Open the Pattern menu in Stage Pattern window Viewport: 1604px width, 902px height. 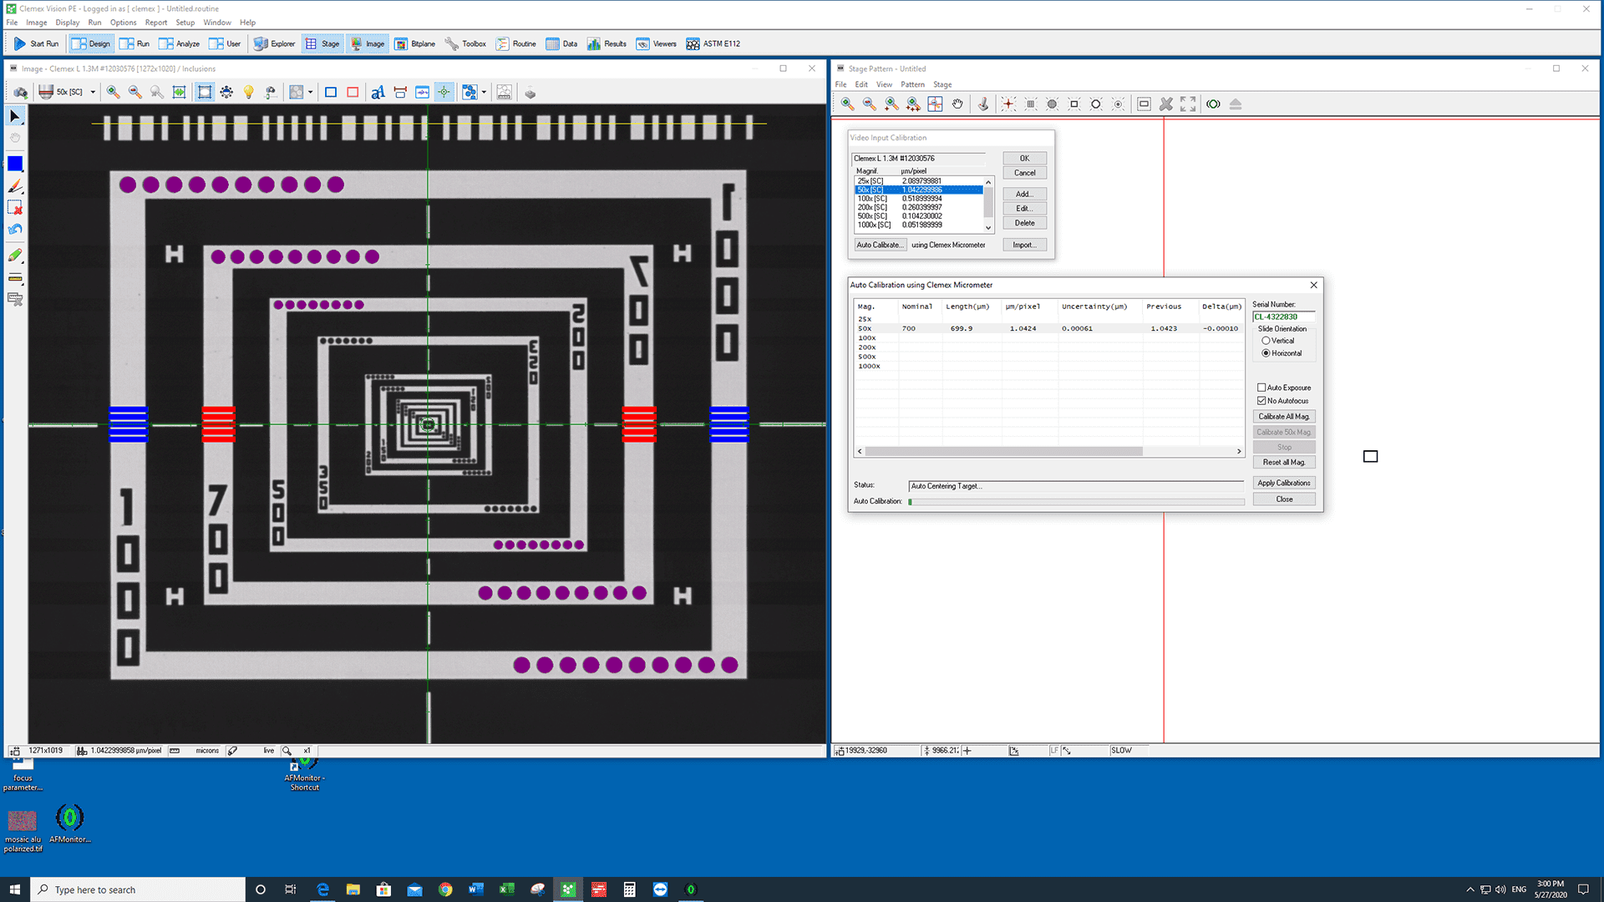point(912,84)
